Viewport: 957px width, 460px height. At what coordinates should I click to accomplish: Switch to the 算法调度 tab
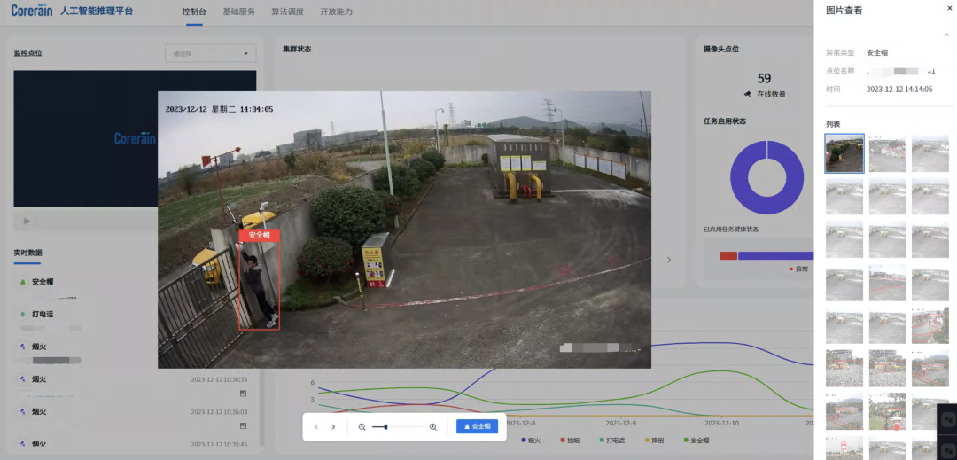[287, 12]
